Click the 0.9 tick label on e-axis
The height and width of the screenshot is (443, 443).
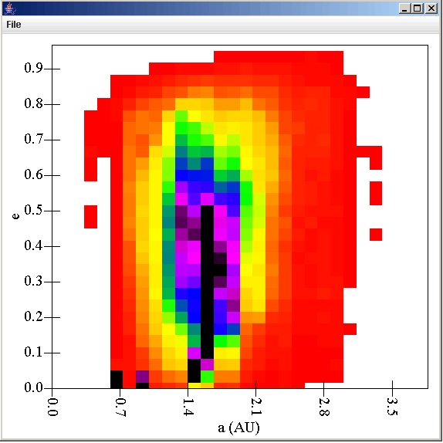[x=33, y=68]
